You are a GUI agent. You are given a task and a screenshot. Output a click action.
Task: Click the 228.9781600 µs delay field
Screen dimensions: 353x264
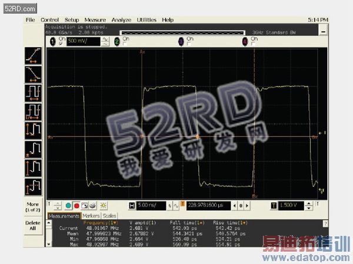pos(208,206)
